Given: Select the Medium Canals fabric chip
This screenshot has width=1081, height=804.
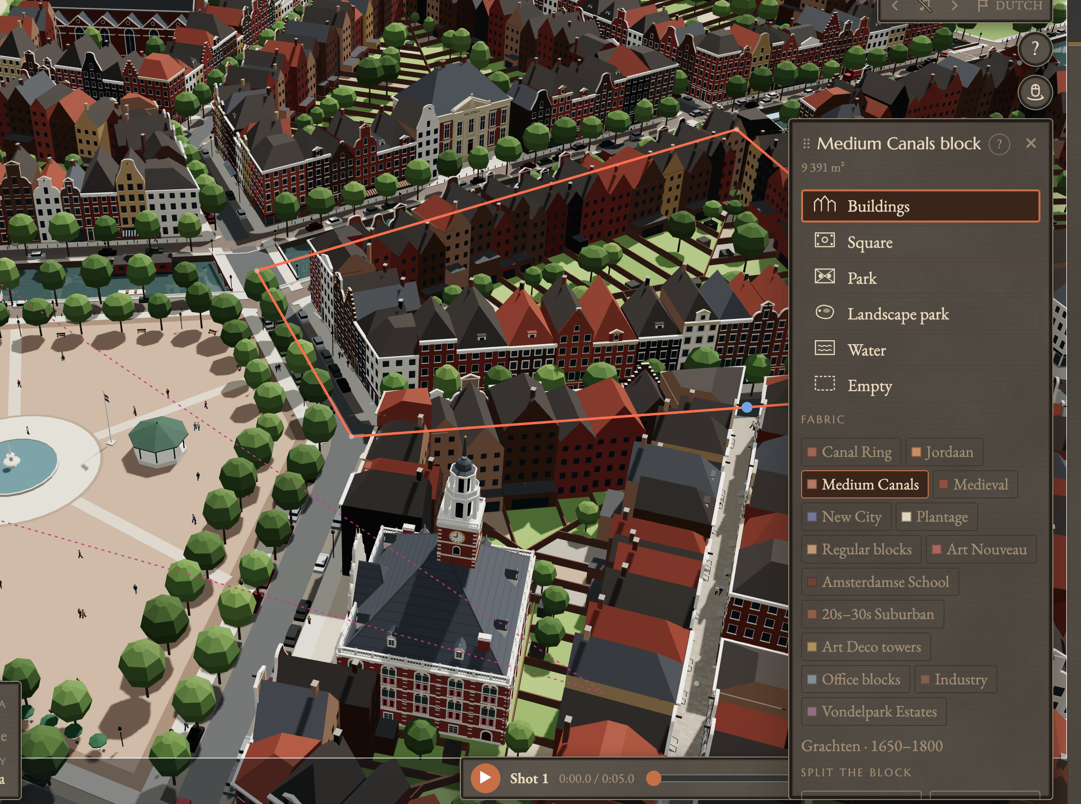Looking at the screenshot, I should tap(864, 484).
